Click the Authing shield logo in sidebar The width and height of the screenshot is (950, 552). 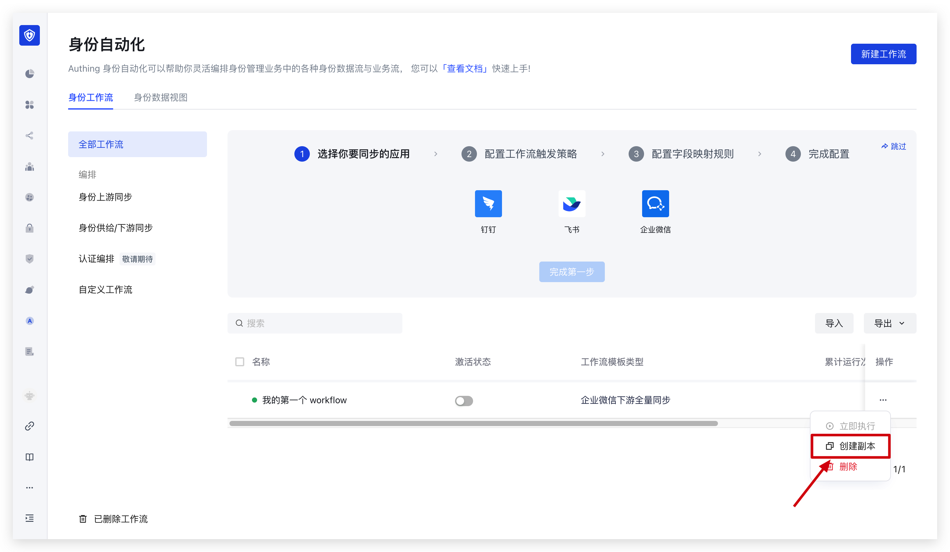click(x=29, y=35)
